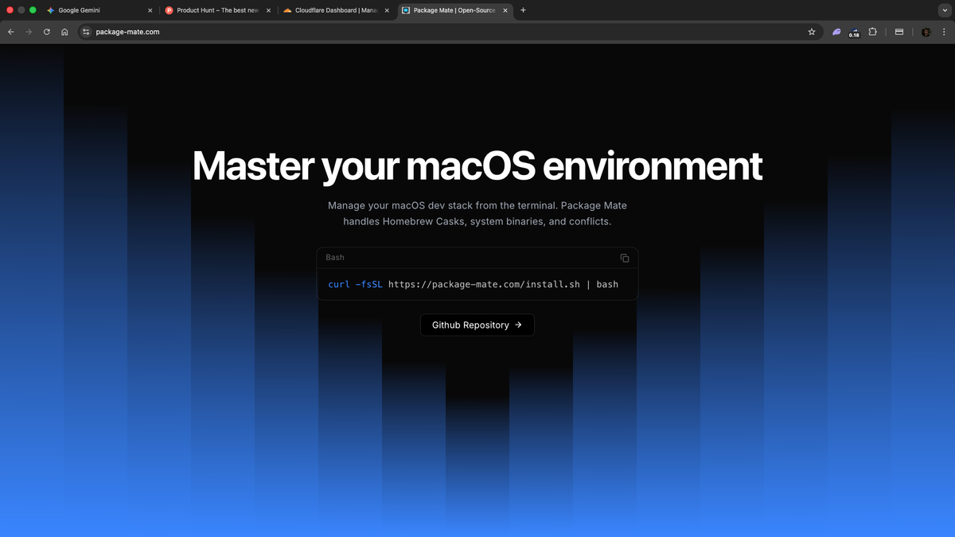Go to the browser home page
955x537 pixels.
[64, 32]
